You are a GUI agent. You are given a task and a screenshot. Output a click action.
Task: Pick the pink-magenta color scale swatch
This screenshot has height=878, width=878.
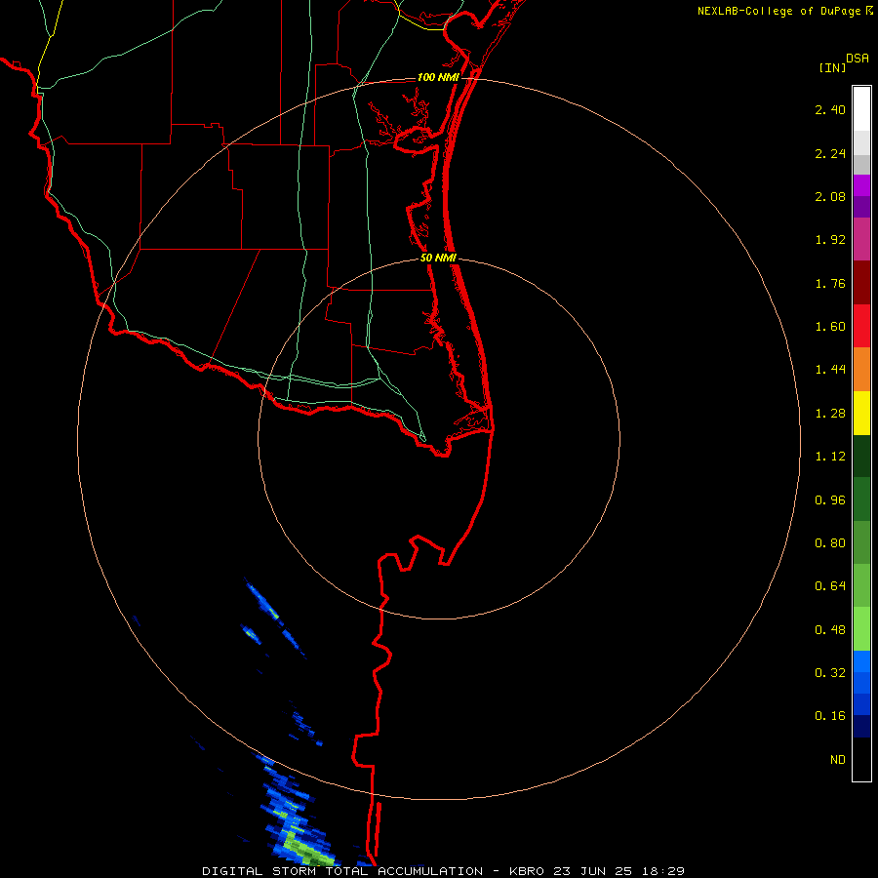pyautogui.click(x=861, y=239)
